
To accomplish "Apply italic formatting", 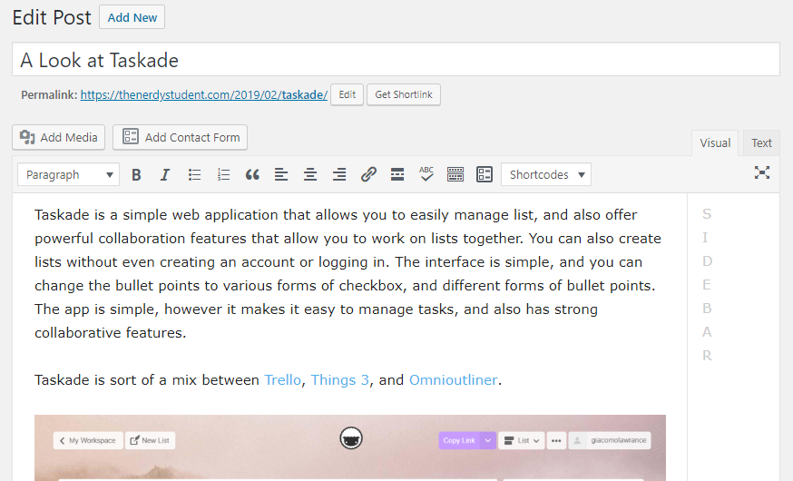I will pyautogui.click(x=165, y=174).
